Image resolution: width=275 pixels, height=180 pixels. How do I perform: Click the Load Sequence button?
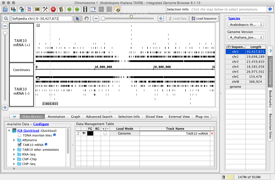click(x=204, y=18)
